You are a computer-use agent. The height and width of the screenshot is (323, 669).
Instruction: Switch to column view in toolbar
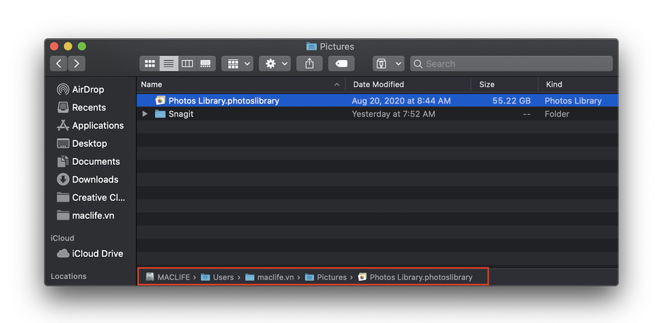click(187, 63)
